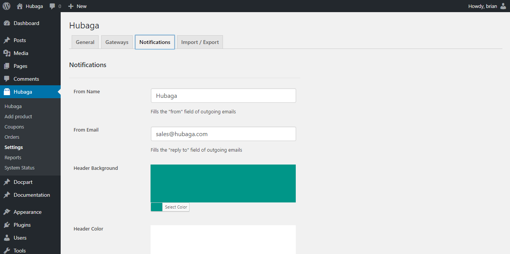
Task: Click the Select Color button for Header Background
Action: click(176, 207)
